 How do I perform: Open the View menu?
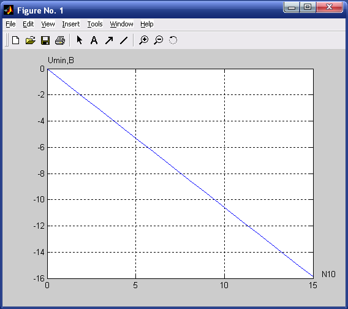[x=48, y=24]
